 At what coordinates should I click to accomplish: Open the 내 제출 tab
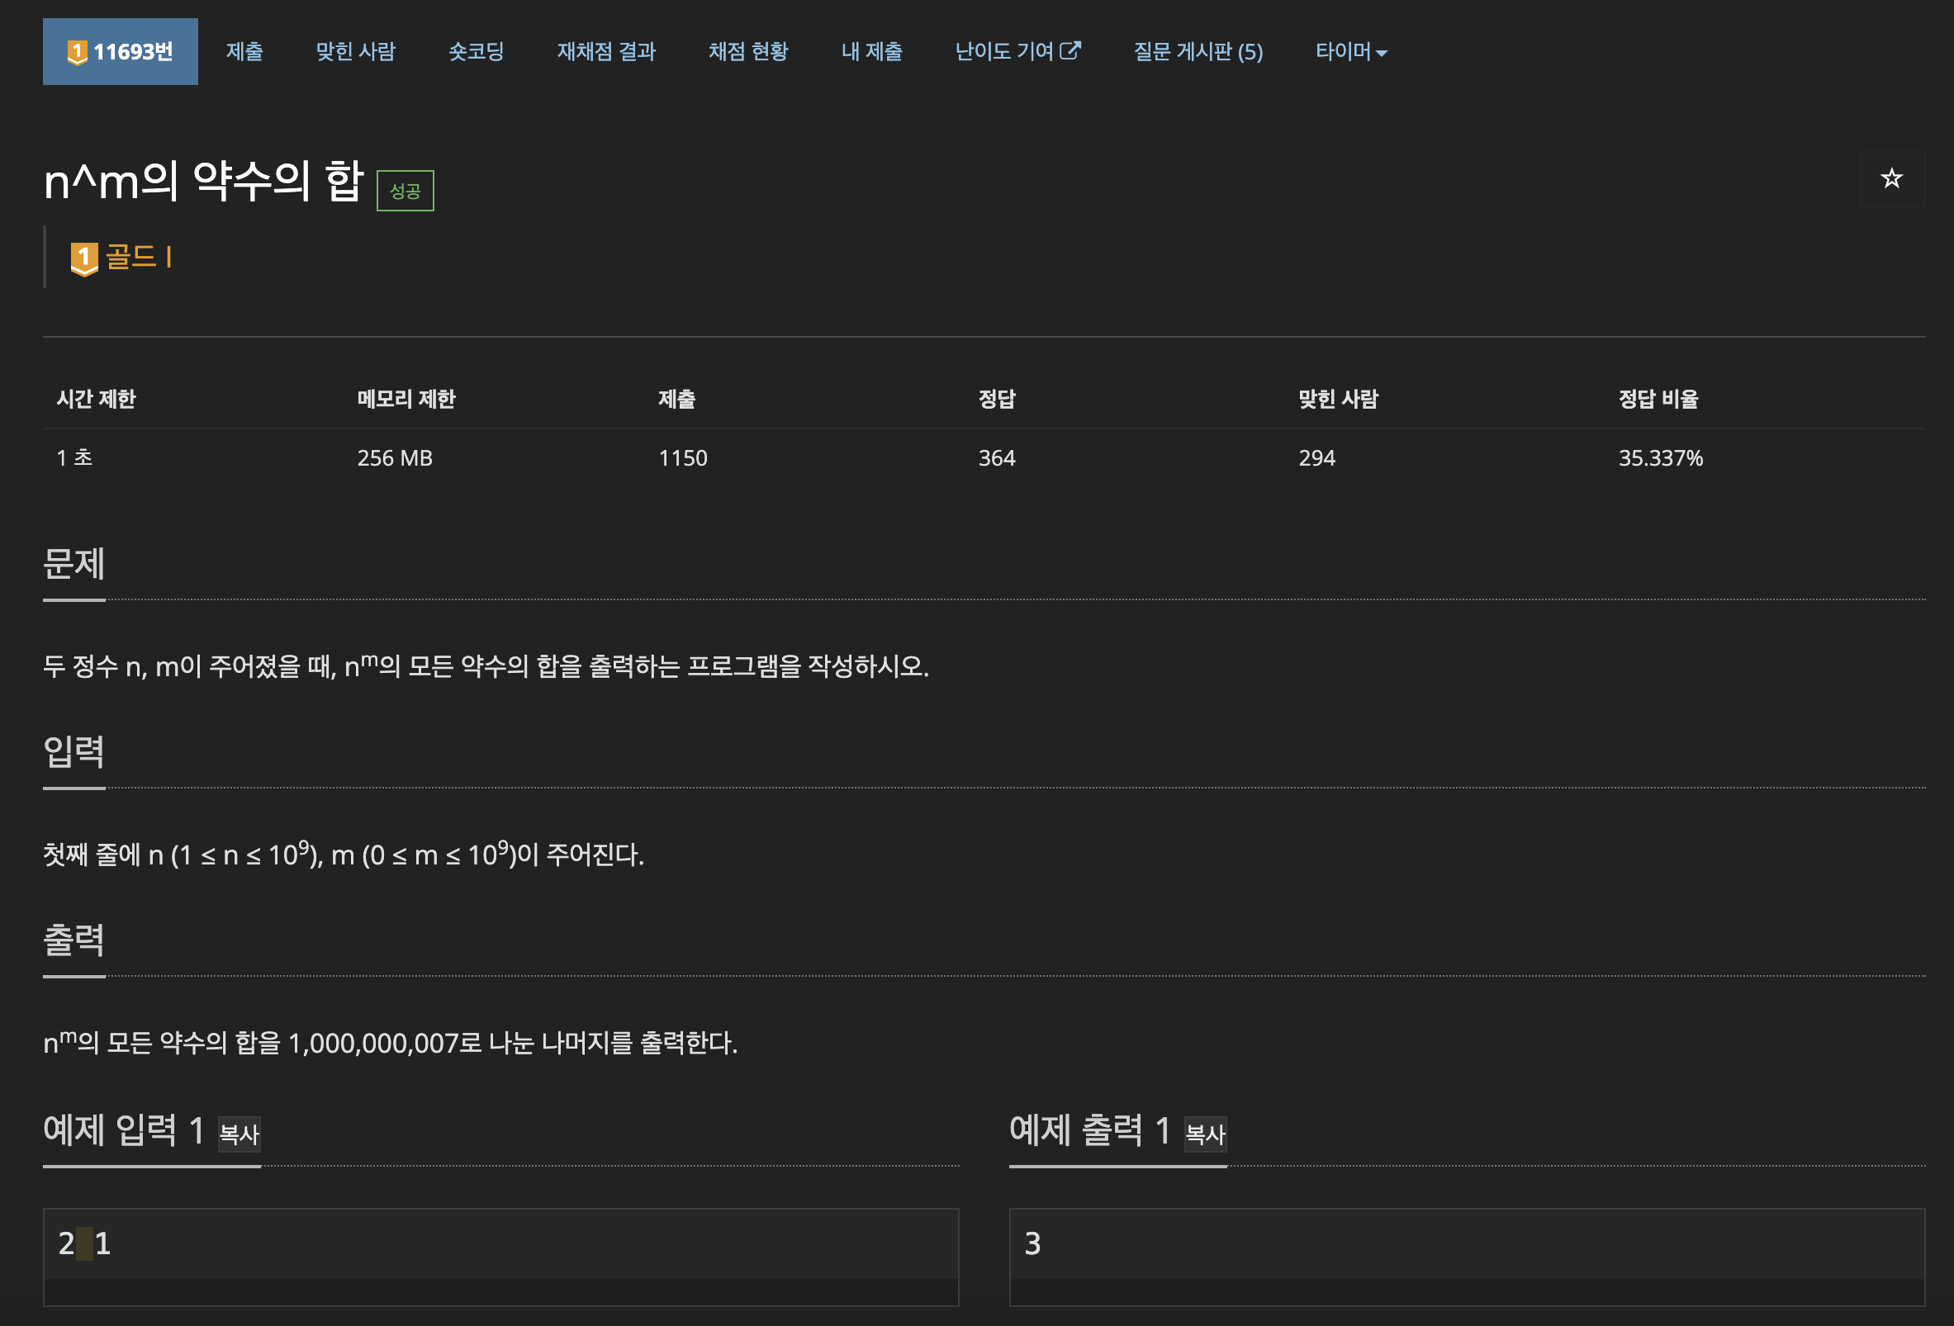tap(871, 52)
